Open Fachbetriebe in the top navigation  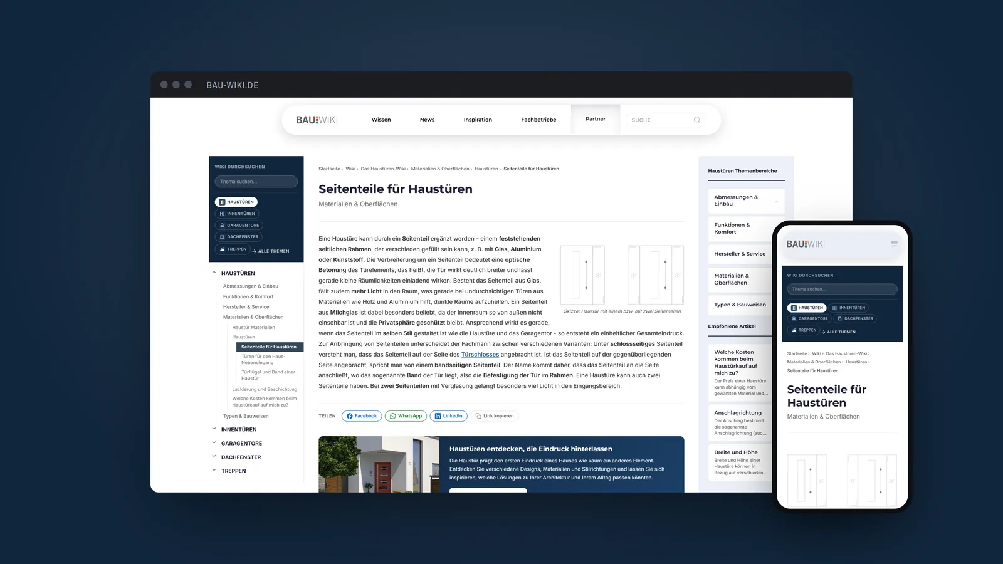coord(538,120)
